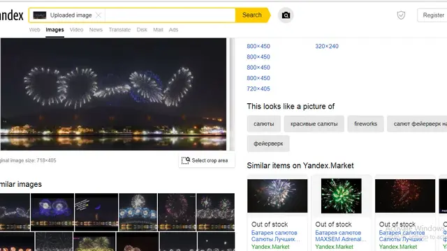The height and width of the screenshot is (251, 447).
Task: Switch to the News tab
Action: point(96,29)
